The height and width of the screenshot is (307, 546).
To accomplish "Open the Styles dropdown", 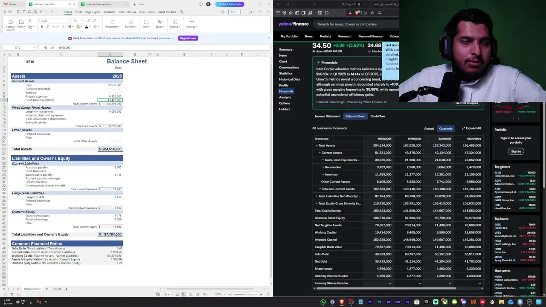I will [160, 24].
